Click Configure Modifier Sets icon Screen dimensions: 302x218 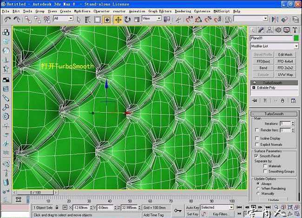point(293,101)
